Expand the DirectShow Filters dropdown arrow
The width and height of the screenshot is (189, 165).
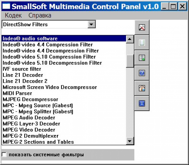click(91, 24)
